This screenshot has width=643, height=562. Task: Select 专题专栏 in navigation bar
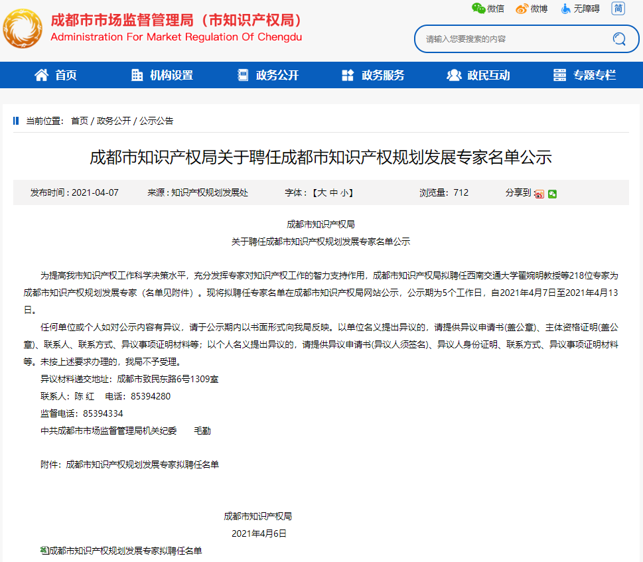[585, 75]
